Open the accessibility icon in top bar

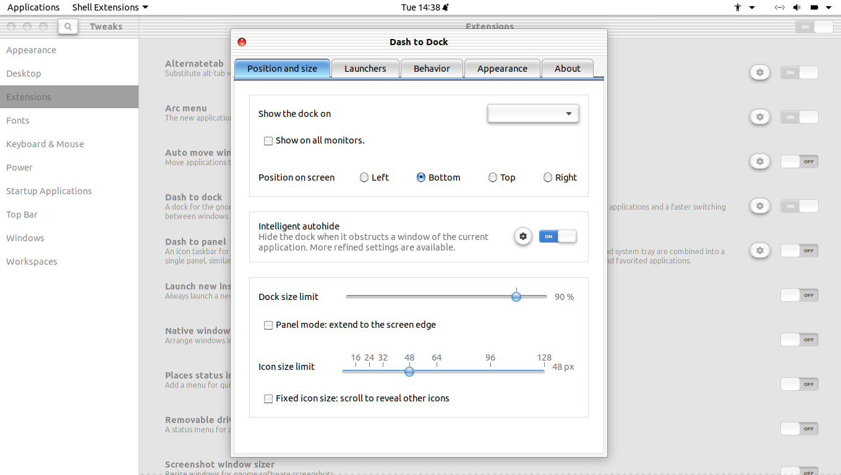point(738,7)
